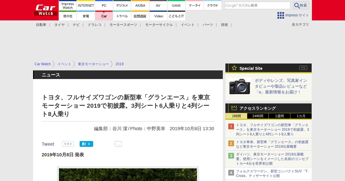Click the 2019 breadcrumb link

click(x=120, y=64)
